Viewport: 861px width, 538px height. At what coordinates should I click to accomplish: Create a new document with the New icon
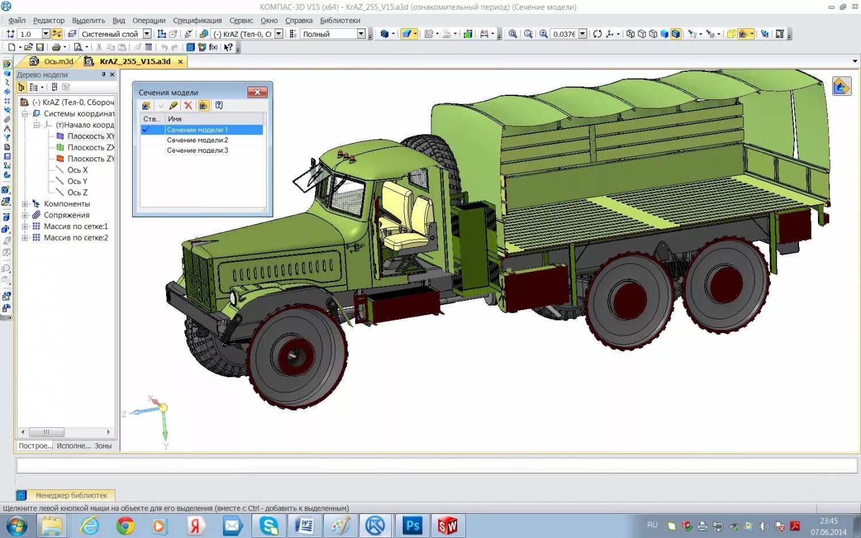click(x=11, y=47)
